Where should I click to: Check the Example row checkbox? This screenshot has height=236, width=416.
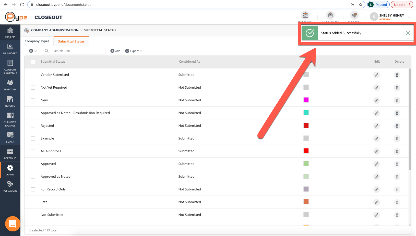pos(33,138)
